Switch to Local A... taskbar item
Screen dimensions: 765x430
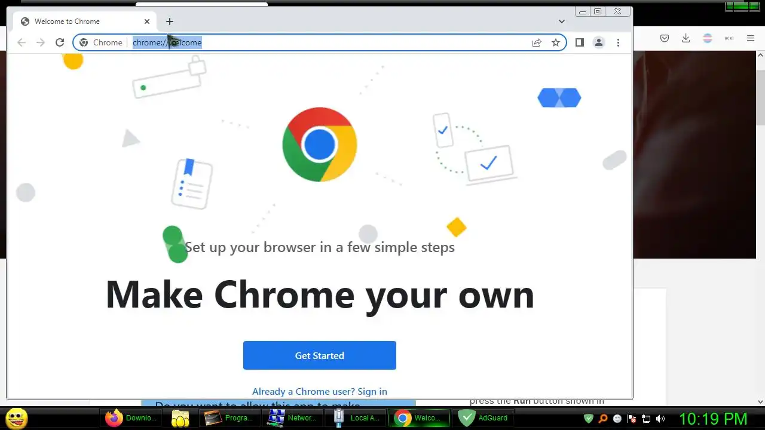356,418
